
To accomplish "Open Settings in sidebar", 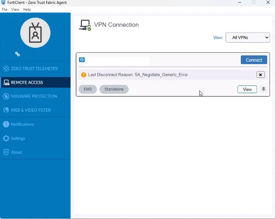I will (35, 138).
